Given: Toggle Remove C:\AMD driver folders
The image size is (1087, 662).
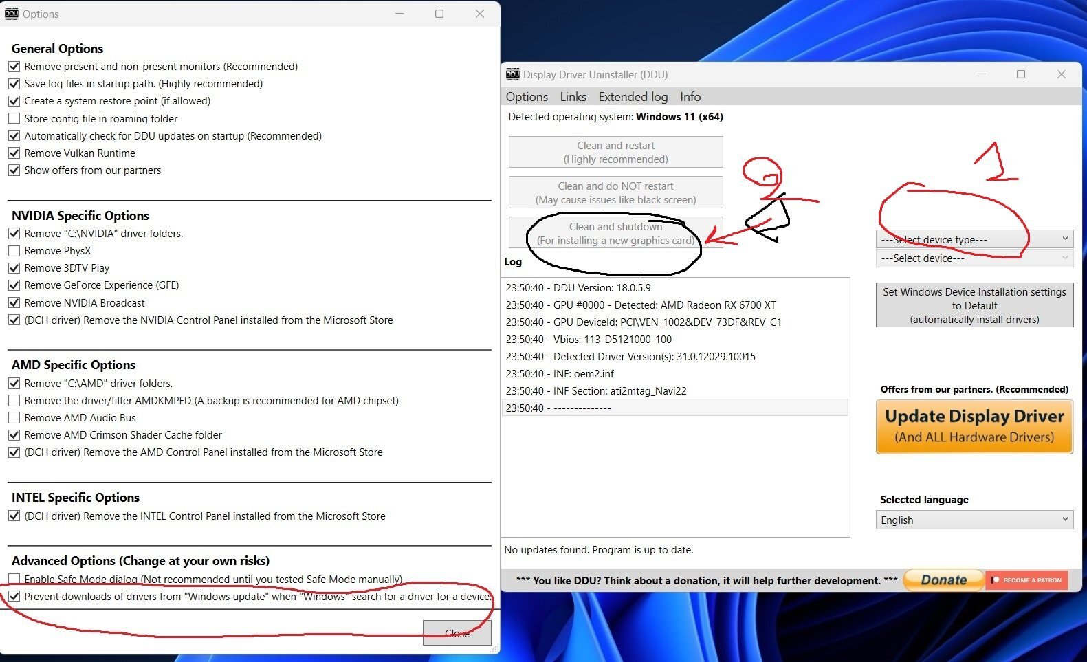Looking at the screenshot, I should click(x=14, y=384).
